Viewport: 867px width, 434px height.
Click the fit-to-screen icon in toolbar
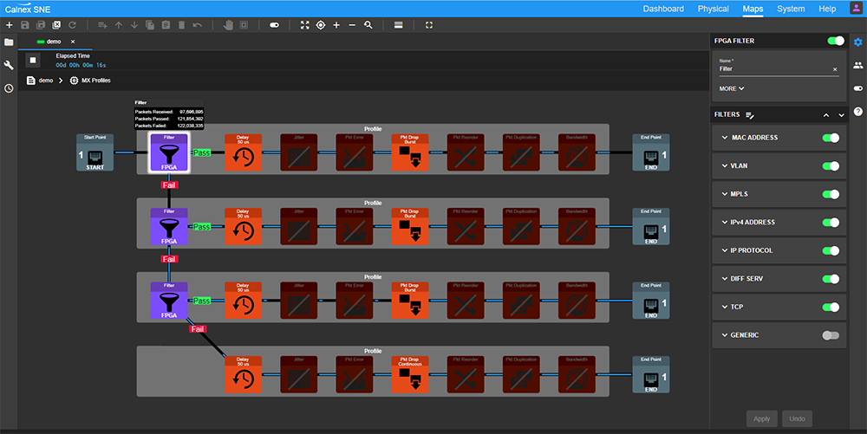tap(304, 25)
